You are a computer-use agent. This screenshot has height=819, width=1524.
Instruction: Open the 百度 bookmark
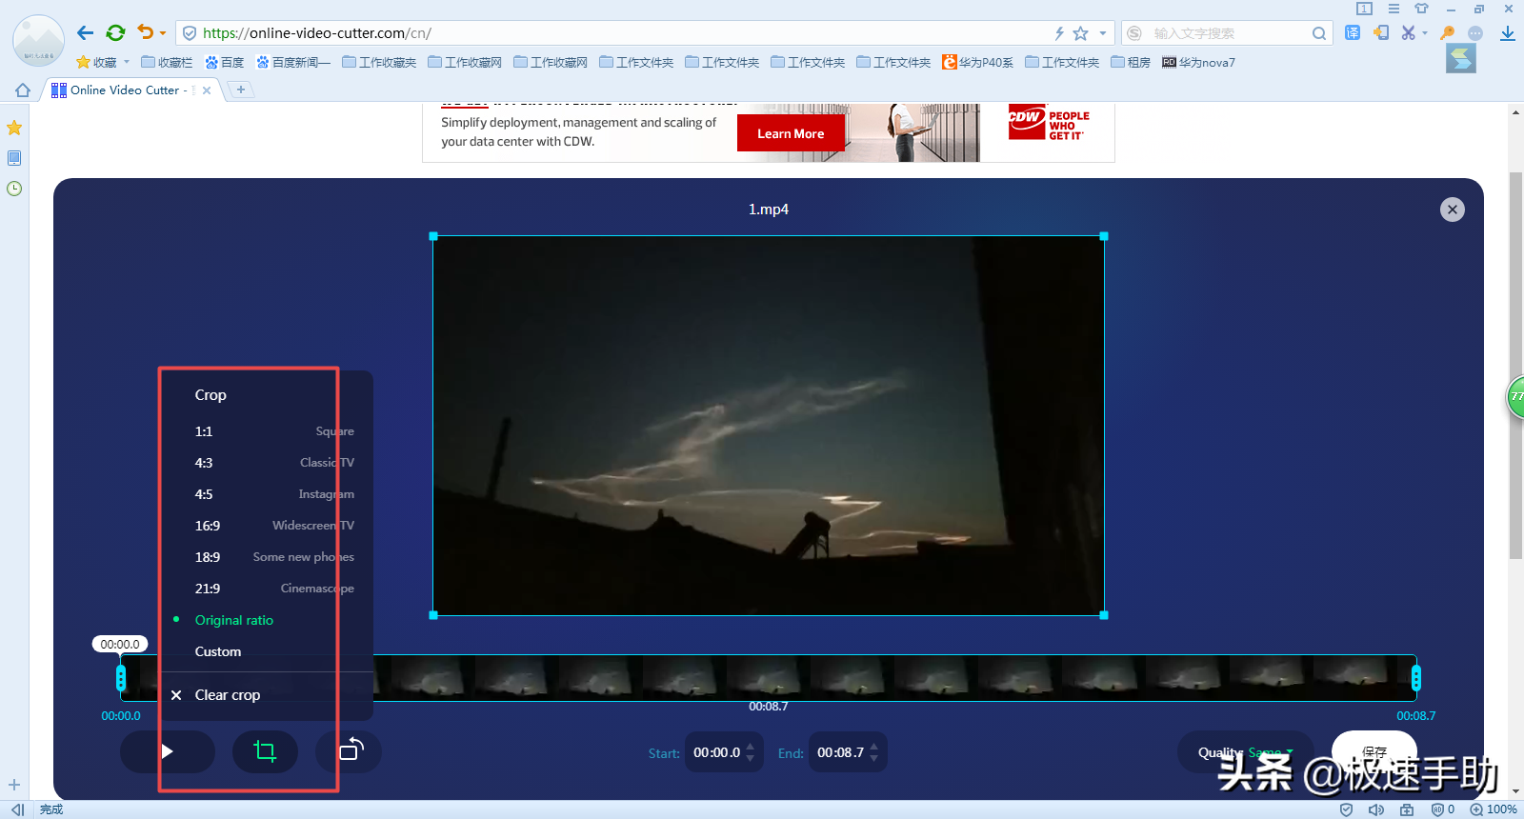coord(225,63)
